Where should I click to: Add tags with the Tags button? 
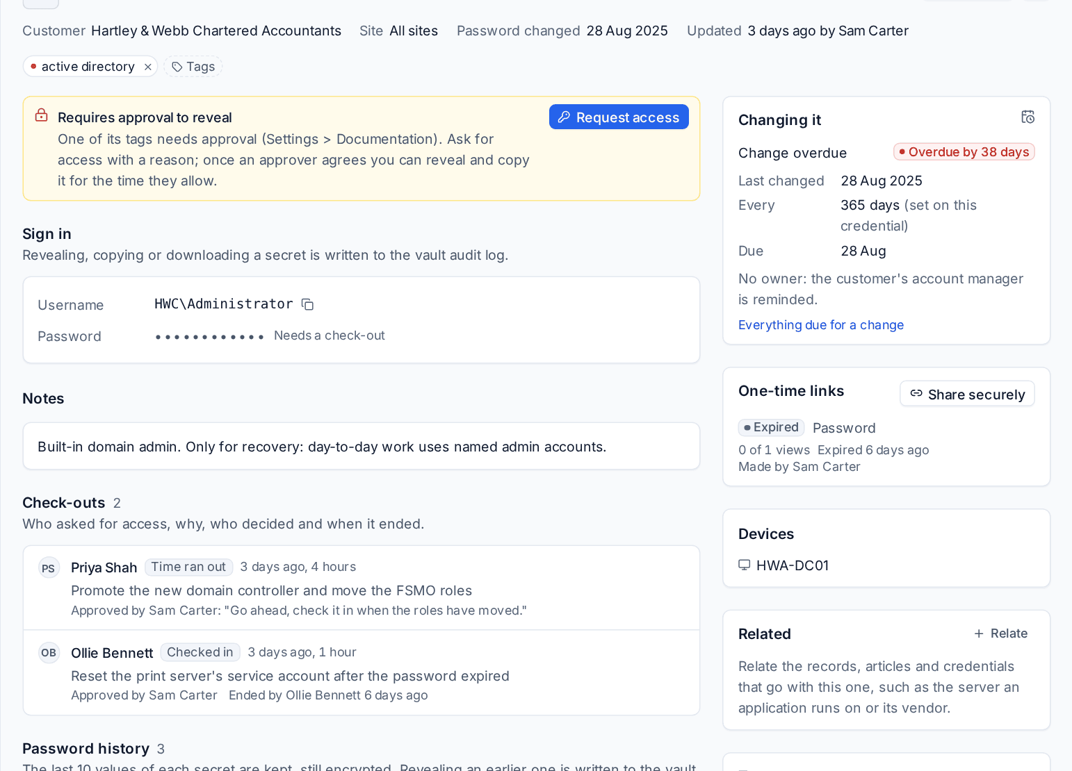(x=193, y=67)
